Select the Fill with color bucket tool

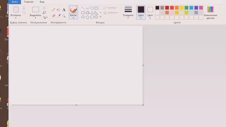(59, 10)
